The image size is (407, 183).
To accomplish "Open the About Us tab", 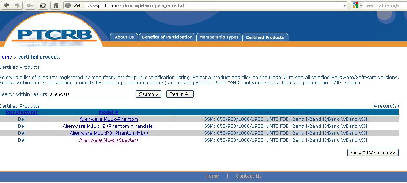I will point(124,37).
